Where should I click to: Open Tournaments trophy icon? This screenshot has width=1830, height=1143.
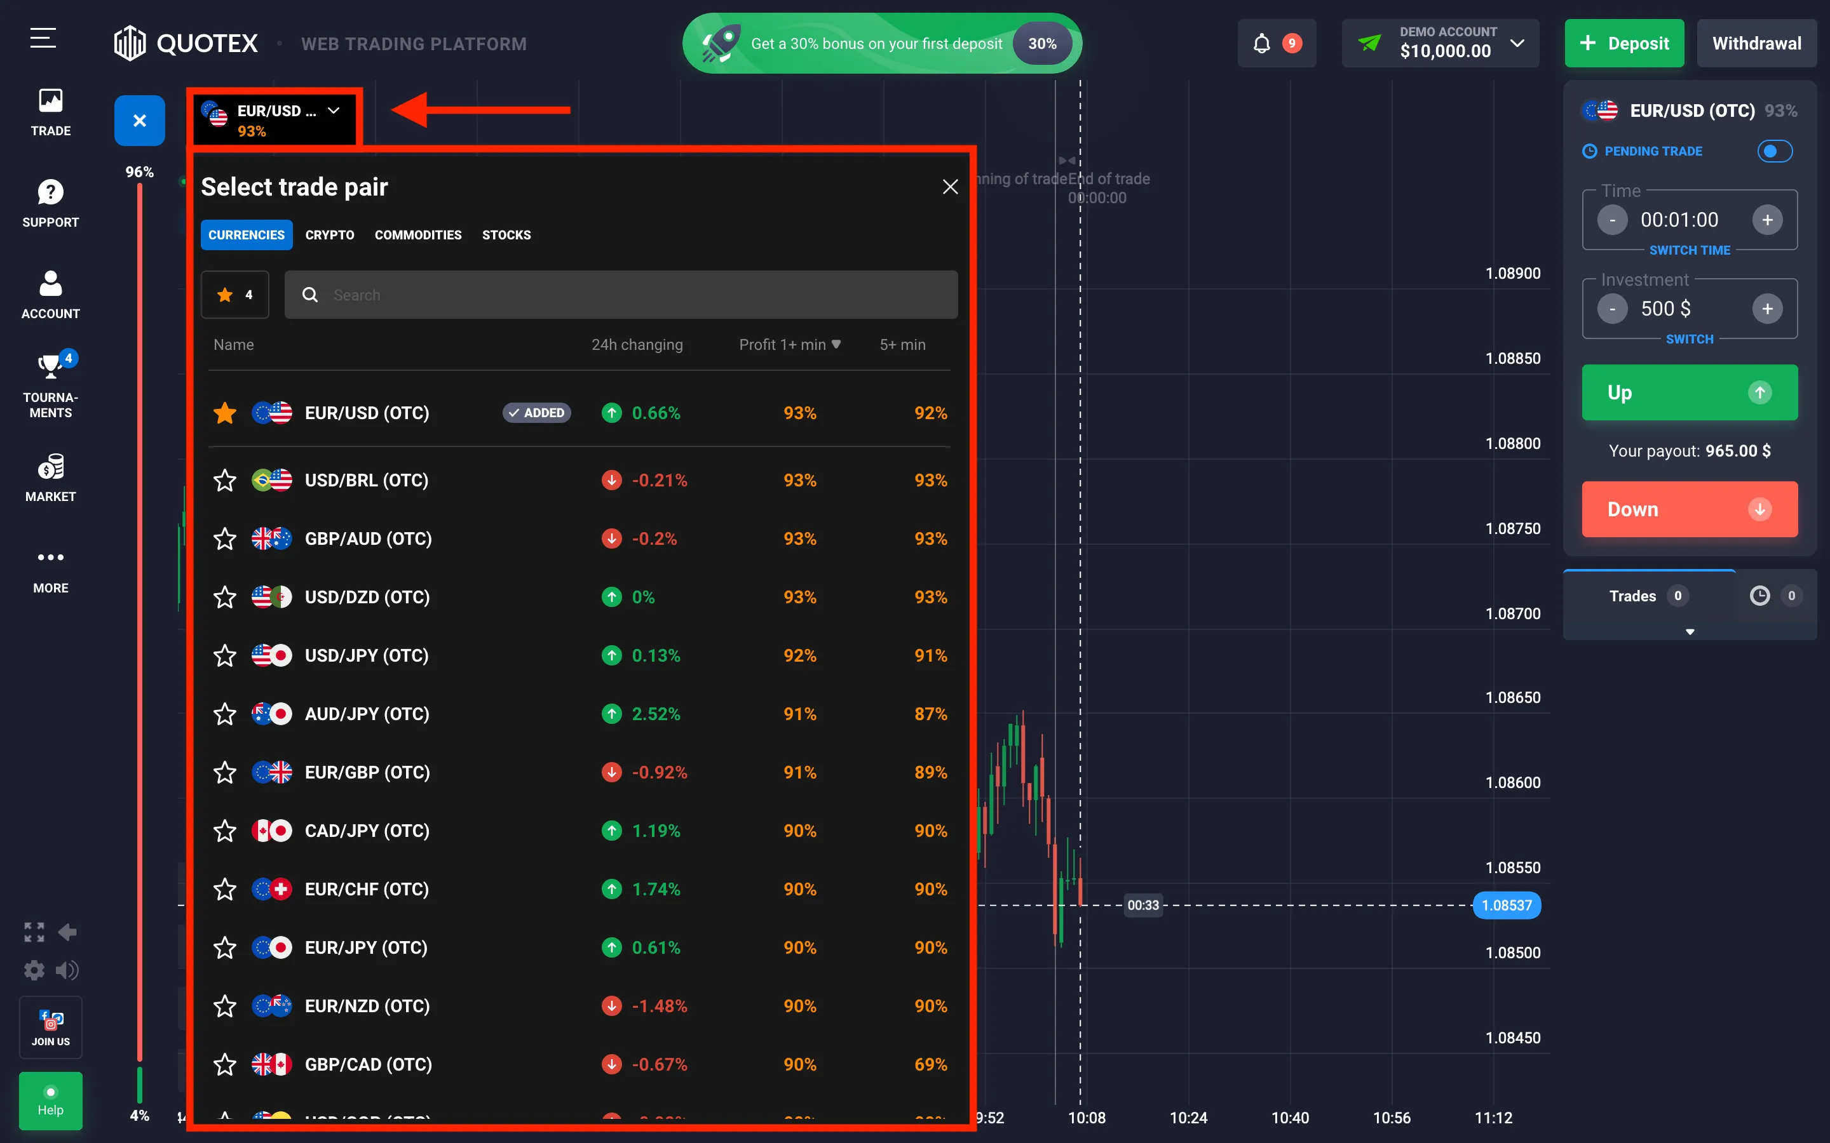point(51,366)
